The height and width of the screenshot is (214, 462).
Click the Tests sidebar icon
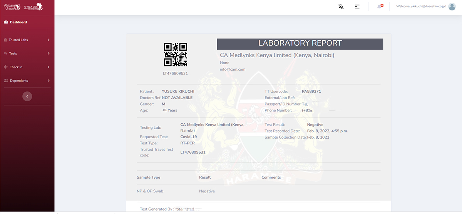(x=5, y=53)
